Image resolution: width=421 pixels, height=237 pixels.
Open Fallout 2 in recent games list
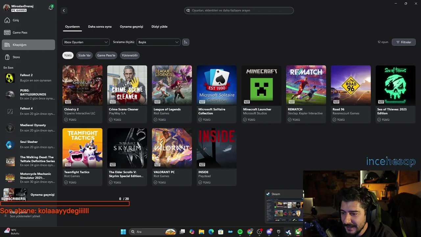point(28,78)
